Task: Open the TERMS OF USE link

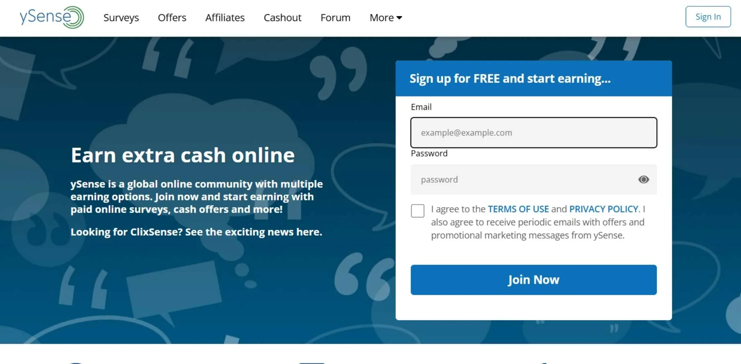Action: point(518,209)
